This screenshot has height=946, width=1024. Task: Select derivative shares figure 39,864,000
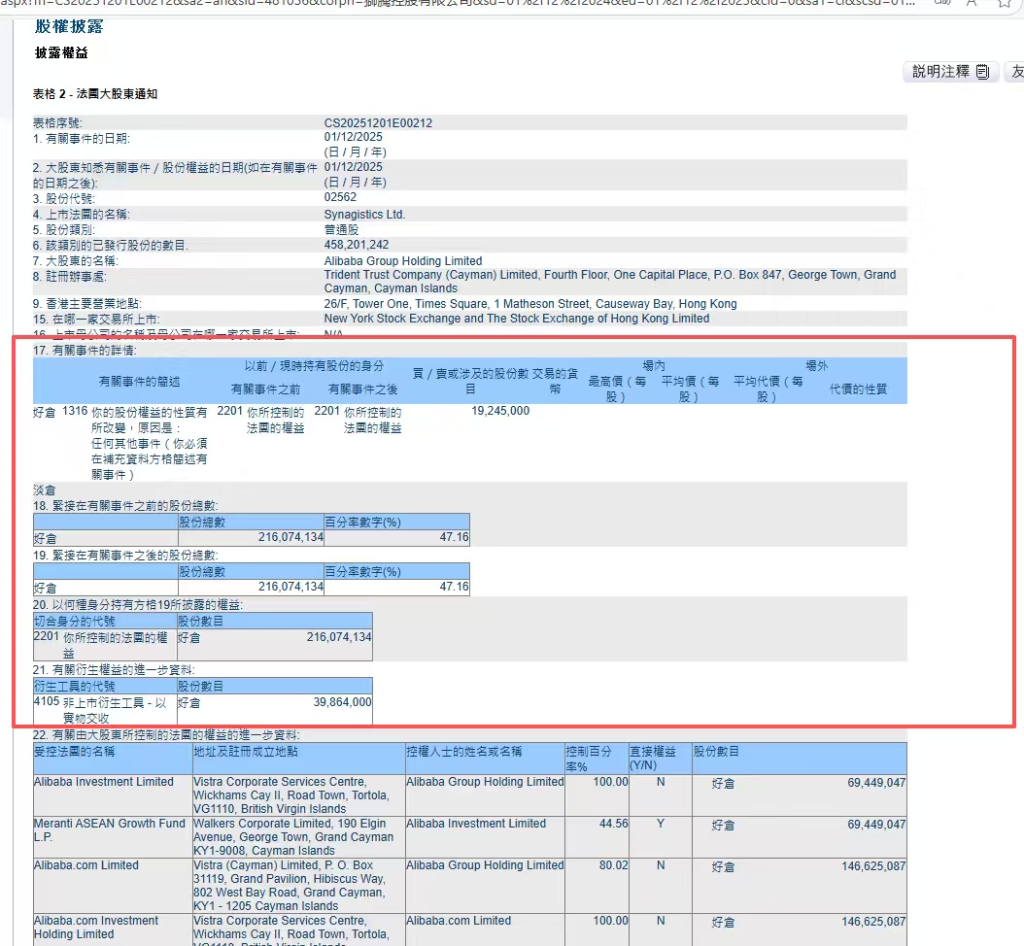click(x=342, y=702)
